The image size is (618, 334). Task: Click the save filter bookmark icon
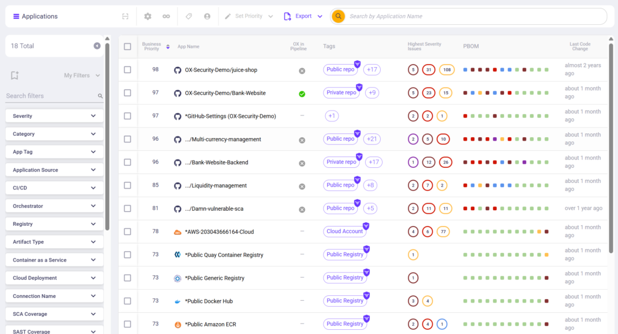tap(14, 75)
